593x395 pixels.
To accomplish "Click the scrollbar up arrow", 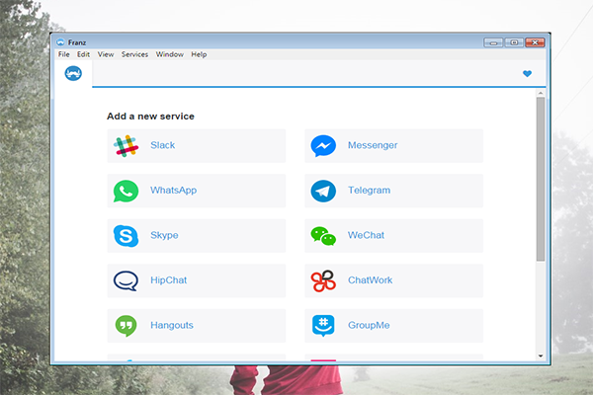I will (541, 93).
